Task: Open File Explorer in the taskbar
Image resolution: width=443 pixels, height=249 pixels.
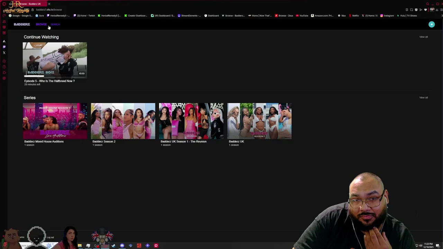Action: click(x=80, y=246)
